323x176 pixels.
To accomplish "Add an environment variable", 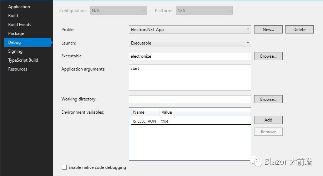I will coord(268,120).
